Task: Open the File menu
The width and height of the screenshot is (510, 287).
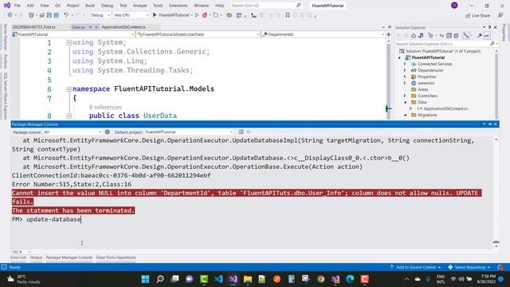Action: pyautogui.click(x=18, y=6)
